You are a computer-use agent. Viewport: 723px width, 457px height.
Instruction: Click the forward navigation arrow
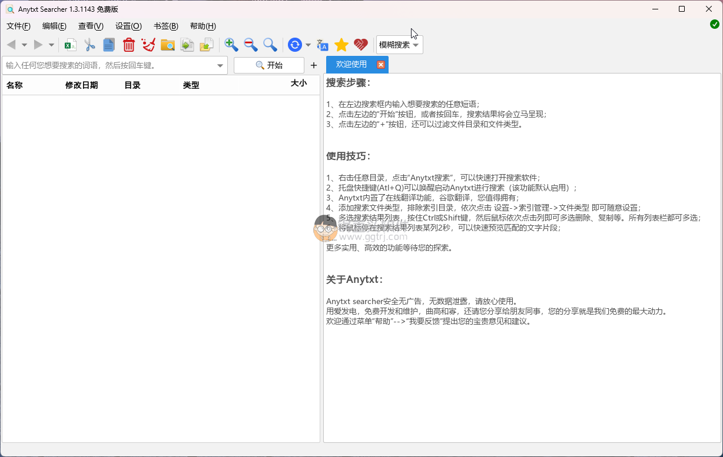[38, 45]
